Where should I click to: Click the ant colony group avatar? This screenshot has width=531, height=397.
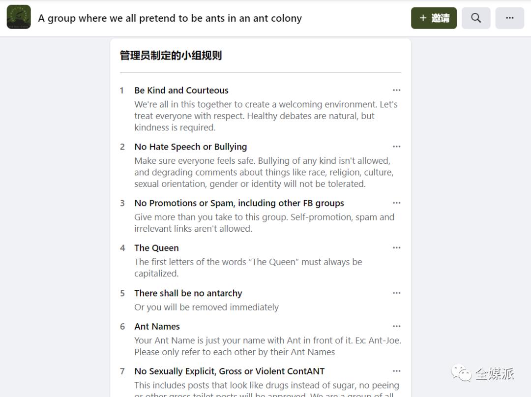(x=19, y=18)
